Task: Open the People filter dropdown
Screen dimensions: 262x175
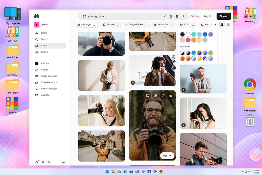Action: pos(206,25)
